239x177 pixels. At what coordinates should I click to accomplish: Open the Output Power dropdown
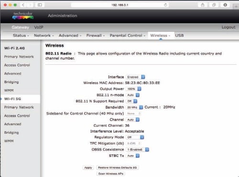(133, 89)
